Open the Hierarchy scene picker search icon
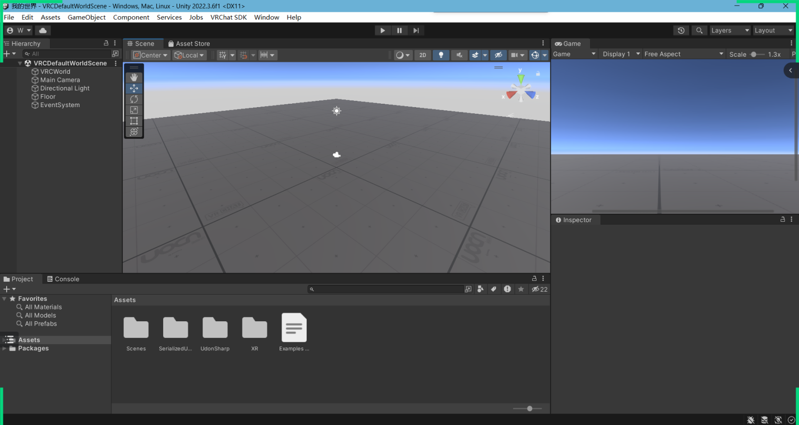The width and height of the screenshot is (799, 425). [x=115, y=54]
